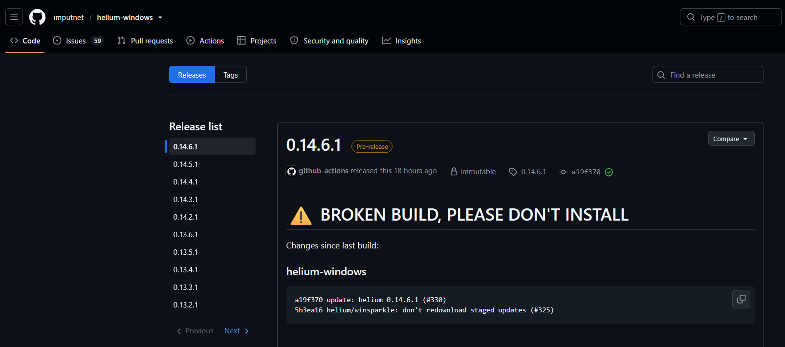
Task: Open the Compare dropdown
Action: coord(731,139)
